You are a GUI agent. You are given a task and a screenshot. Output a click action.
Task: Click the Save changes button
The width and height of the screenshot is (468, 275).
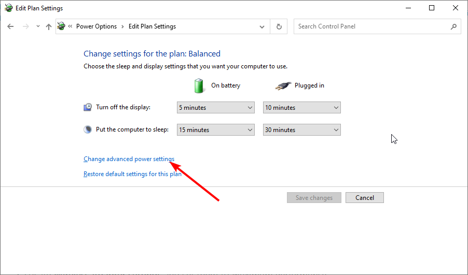tap(314, 197)
